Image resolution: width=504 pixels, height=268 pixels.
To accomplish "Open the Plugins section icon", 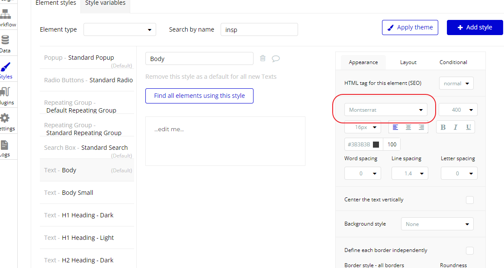I will [5, 95].
